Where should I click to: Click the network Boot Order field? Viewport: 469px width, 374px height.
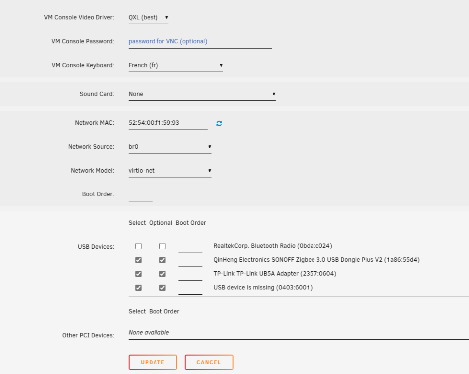pos(140,195)
